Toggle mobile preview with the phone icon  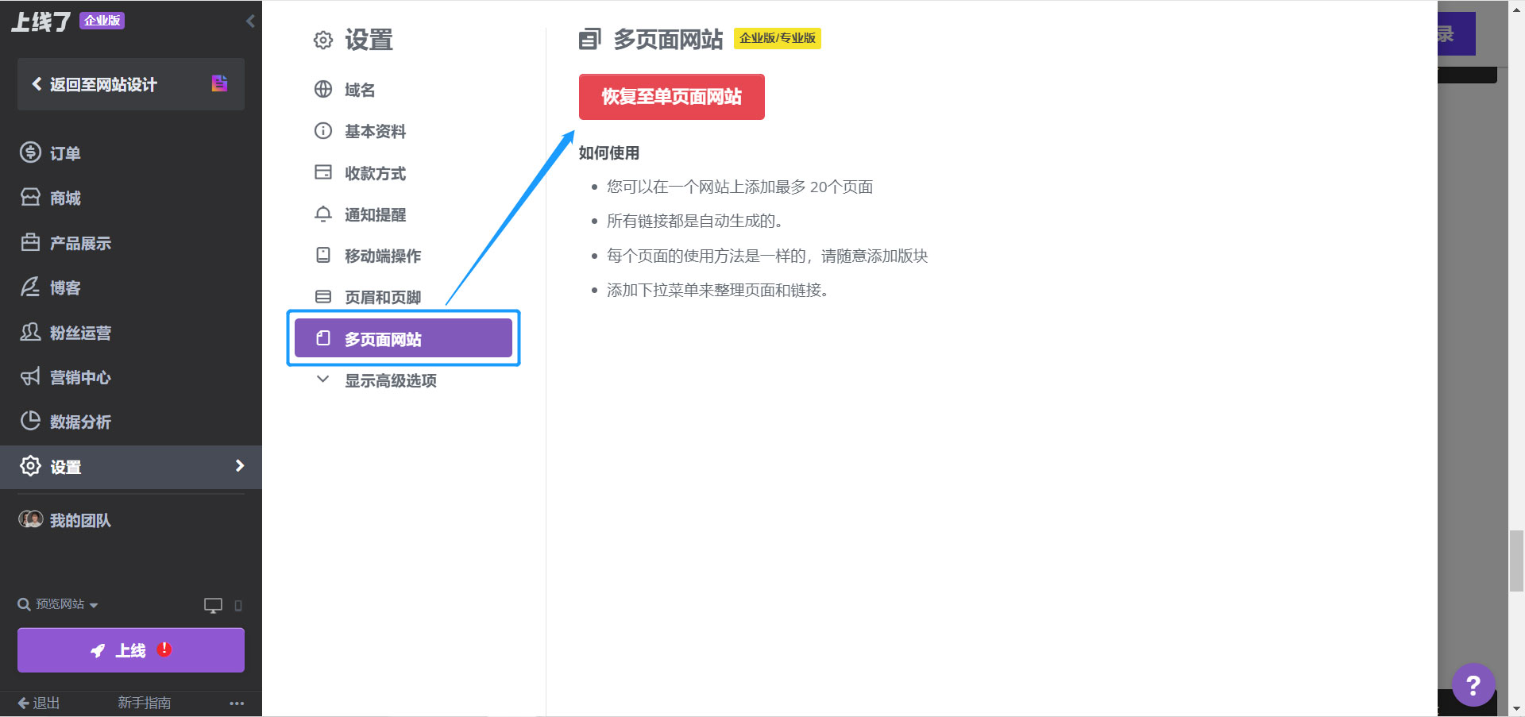tap(237, 605)
